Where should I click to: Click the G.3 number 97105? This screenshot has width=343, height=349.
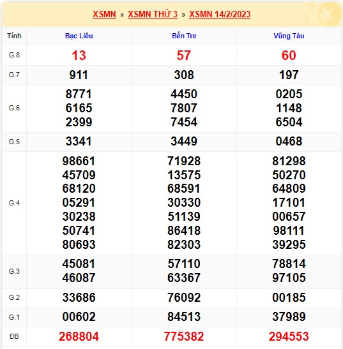(289, 278)
